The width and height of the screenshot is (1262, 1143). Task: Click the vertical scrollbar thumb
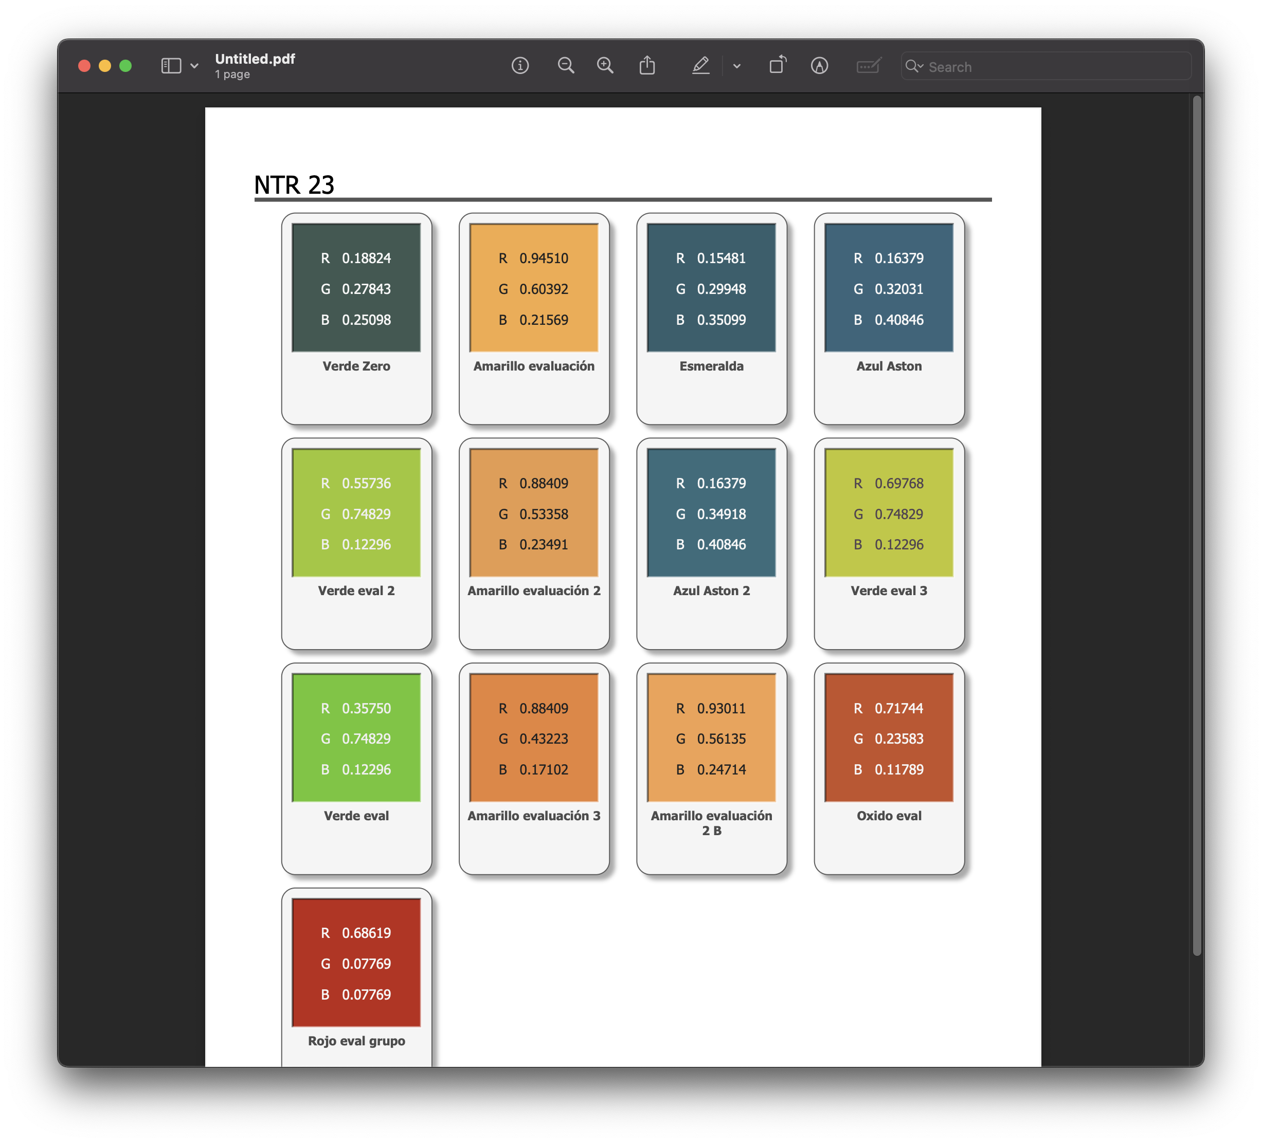pos(1196,526)
